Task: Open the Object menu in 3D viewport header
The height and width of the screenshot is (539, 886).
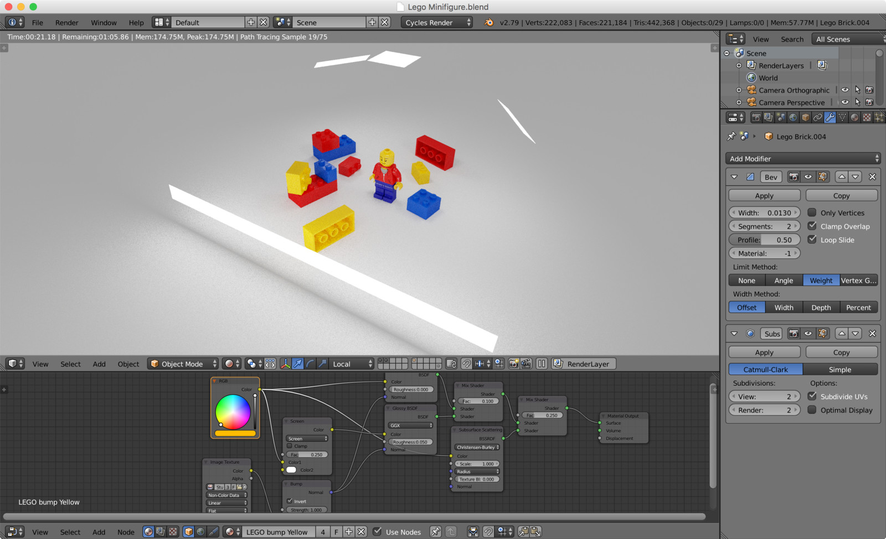Action: tap(128, 364)
